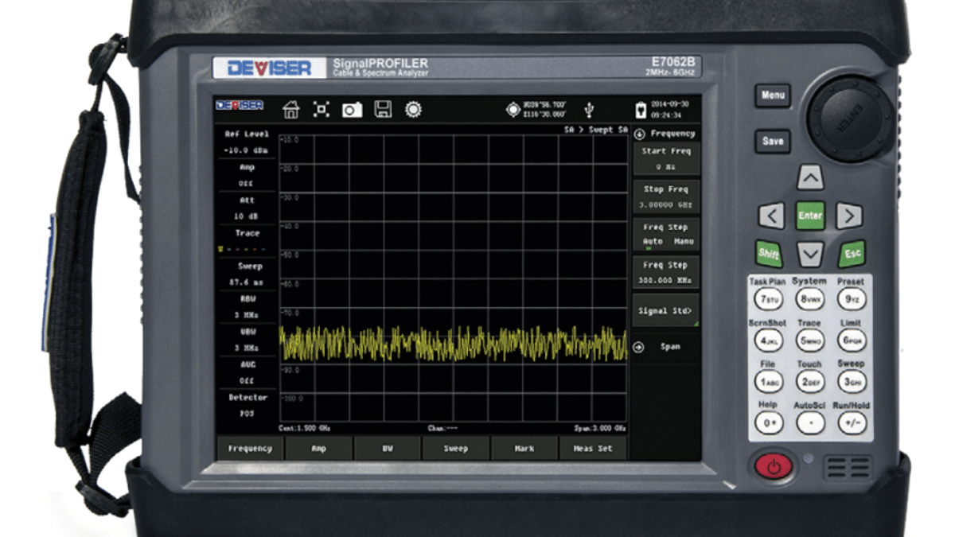This screenshot has height=537, width=955.
Task: Select the Trace indicator row
Action: click(x=247, y=241)
